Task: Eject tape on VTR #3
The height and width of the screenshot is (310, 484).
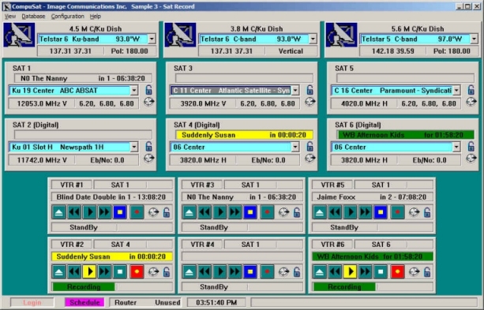Action: [x=189, y=212]
